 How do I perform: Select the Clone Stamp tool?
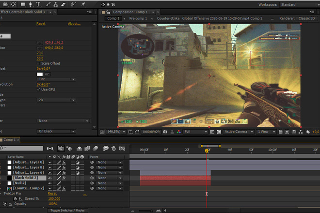55,4
